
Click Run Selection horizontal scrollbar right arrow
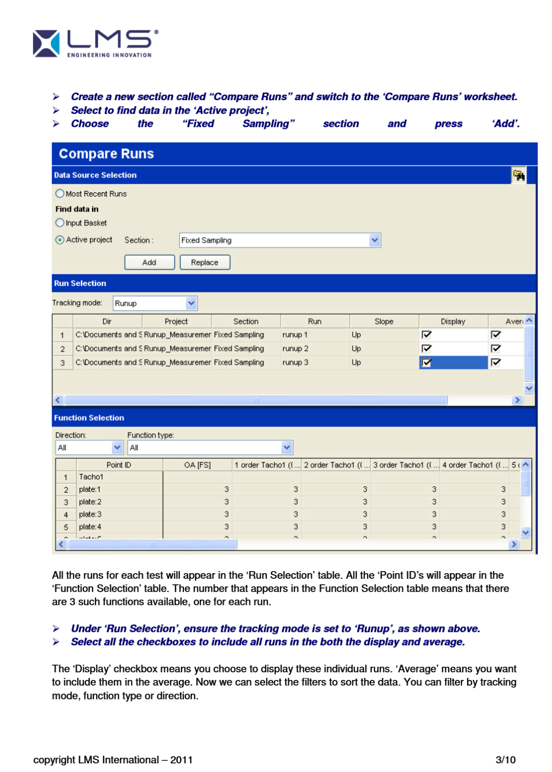pyautogui.click(x=518, y=400)
